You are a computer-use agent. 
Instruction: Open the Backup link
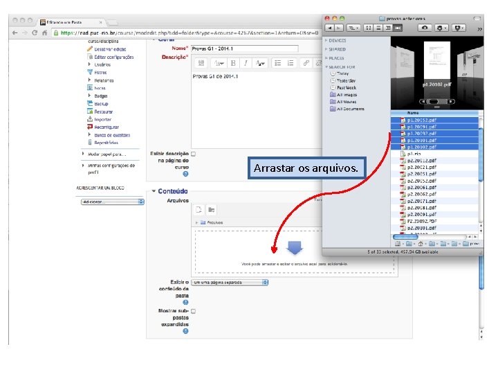pyautogui.click(x=101, y=104)
